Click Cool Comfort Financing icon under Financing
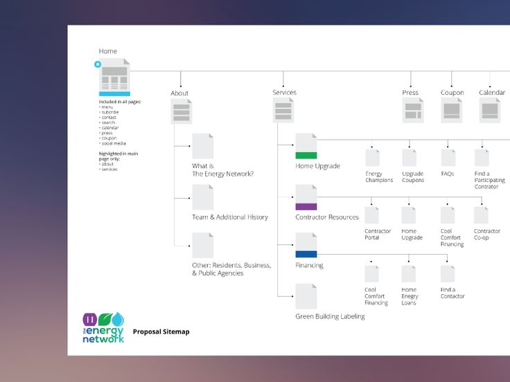 pos(372,274)
